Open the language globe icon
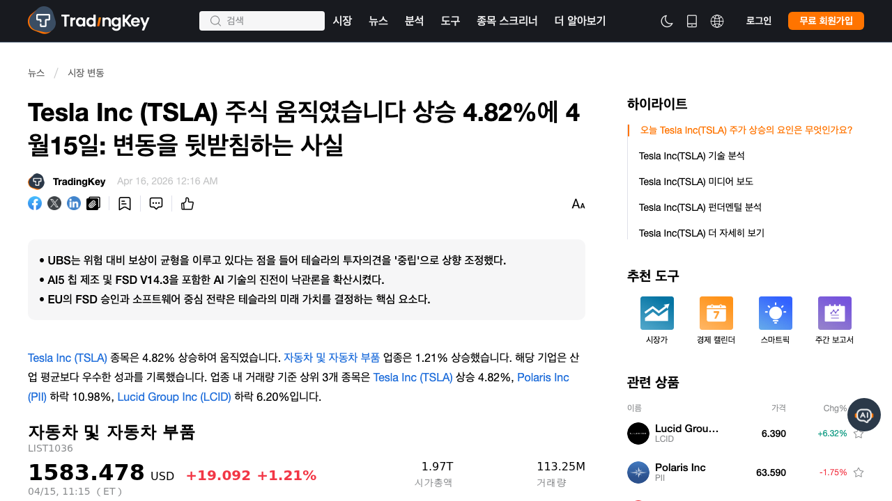 pos(717,21)
